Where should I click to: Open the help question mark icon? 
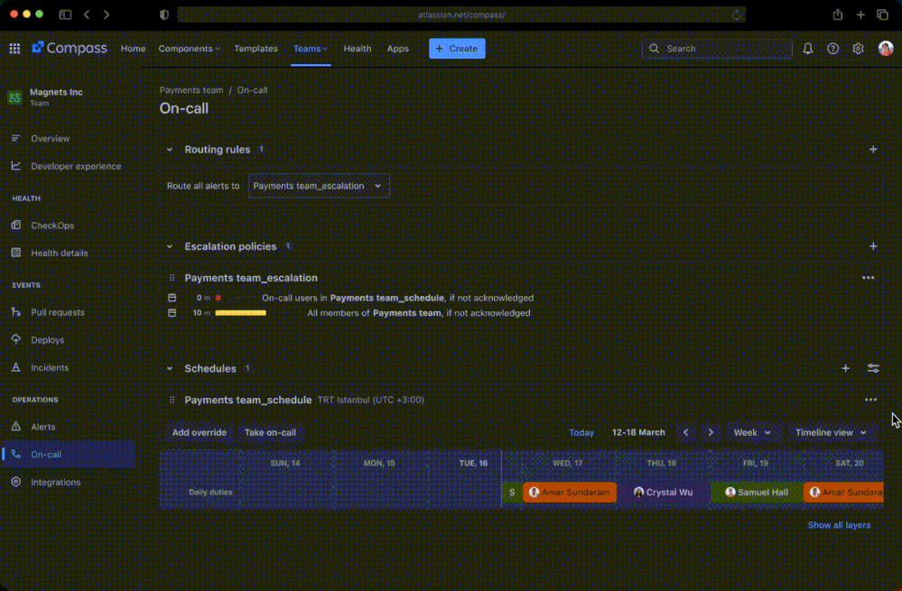[833, 49]
